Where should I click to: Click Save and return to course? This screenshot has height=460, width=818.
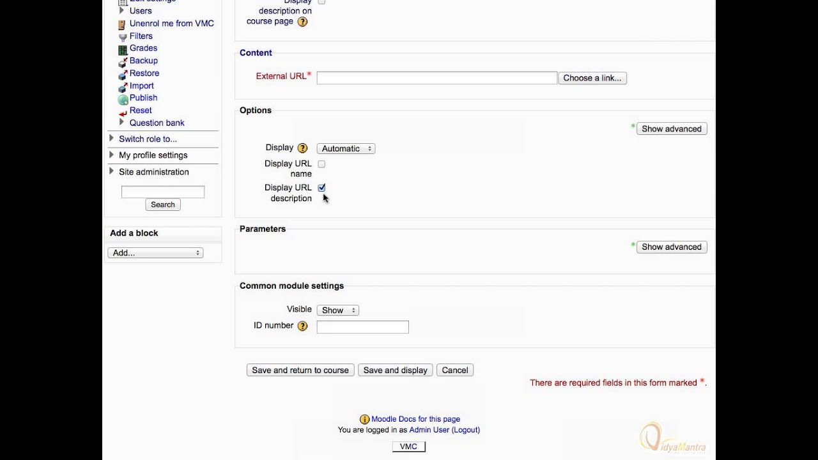click(300, 371)
